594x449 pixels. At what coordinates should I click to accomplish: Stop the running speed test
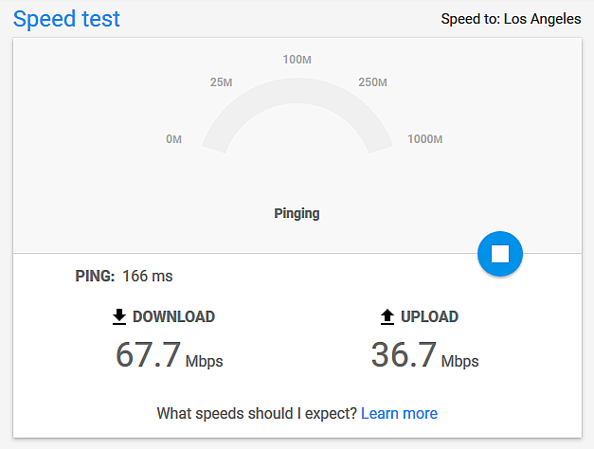click(500, 254)
